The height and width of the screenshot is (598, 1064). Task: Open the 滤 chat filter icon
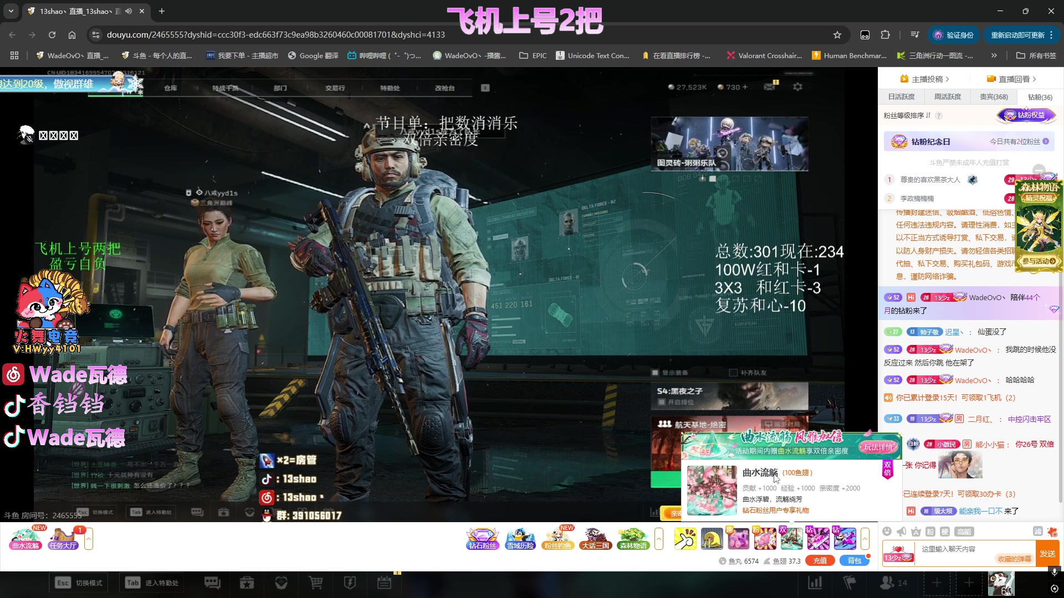point(1038,532)
